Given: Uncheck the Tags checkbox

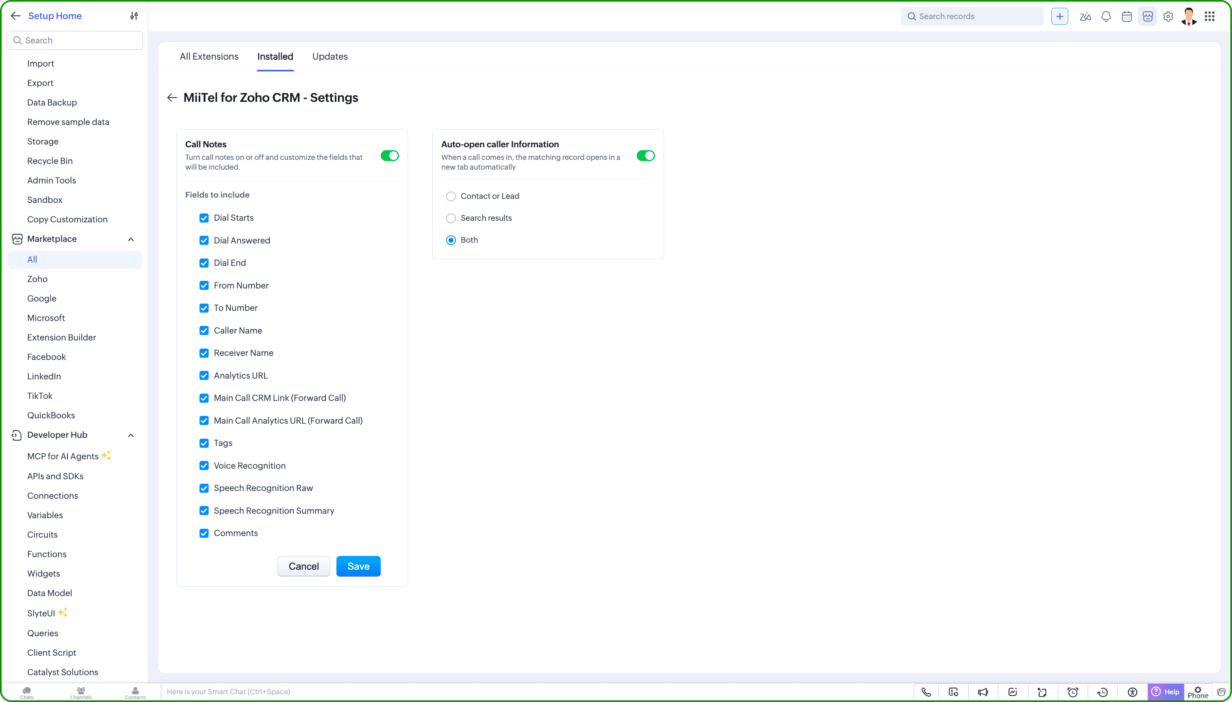Looking at the screenshot, I should tap(204, 443).
